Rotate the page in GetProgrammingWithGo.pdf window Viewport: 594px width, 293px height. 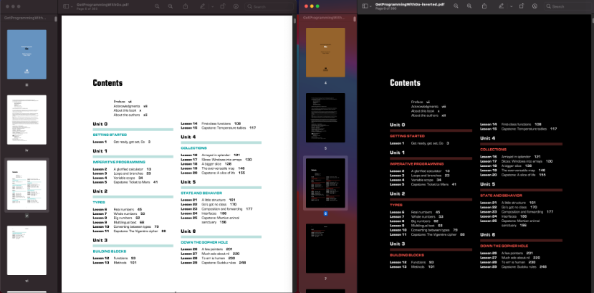tap(222, 6)
